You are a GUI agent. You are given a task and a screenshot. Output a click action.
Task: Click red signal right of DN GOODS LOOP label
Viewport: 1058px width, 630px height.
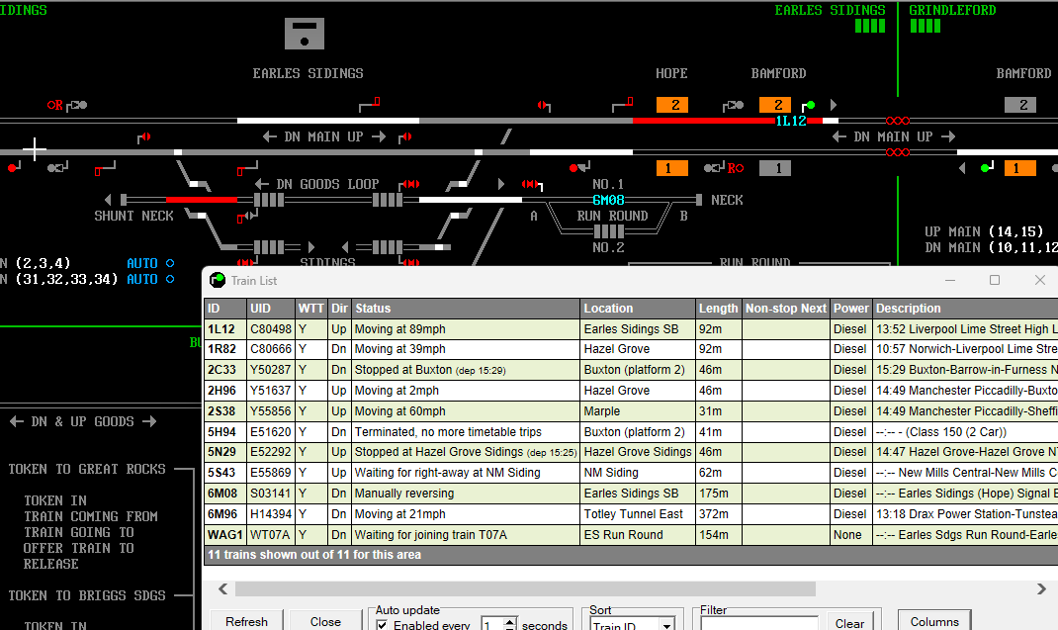point(409,184)
